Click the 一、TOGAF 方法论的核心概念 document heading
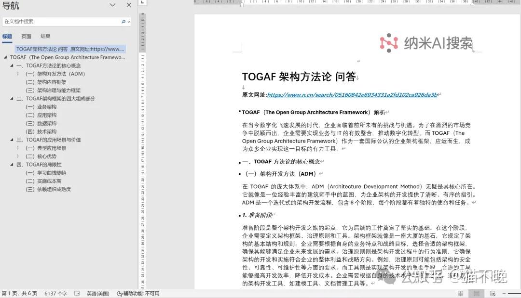The width and height of the screenshot is (521, 298). click(281, 162)
